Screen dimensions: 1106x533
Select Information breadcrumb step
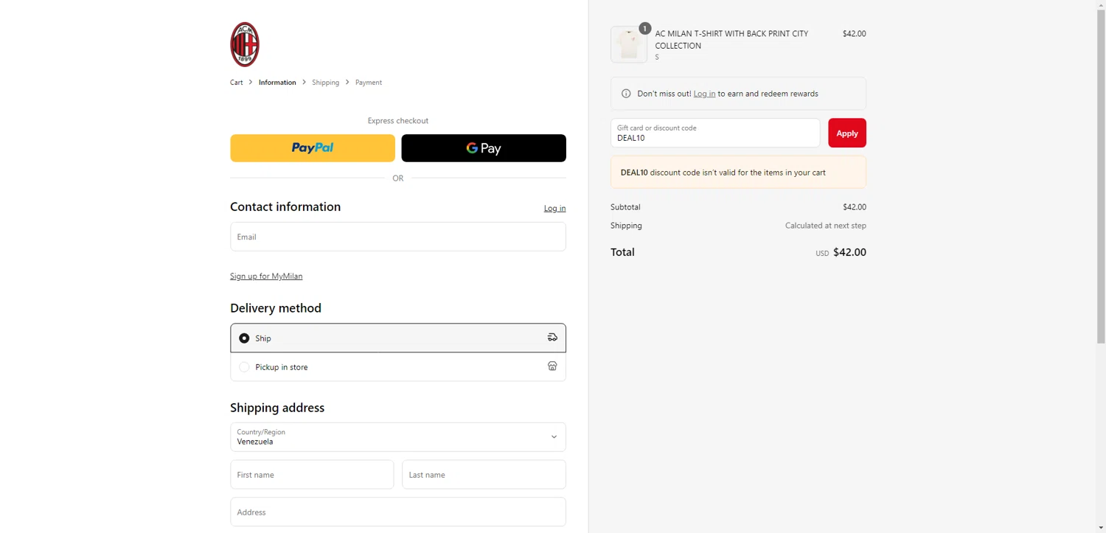(x=277, y=83)
